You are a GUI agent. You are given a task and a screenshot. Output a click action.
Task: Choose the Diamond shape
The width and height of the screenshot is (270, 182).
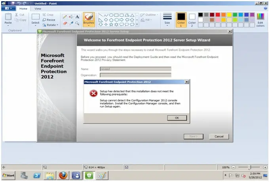(x=106, y=20)
